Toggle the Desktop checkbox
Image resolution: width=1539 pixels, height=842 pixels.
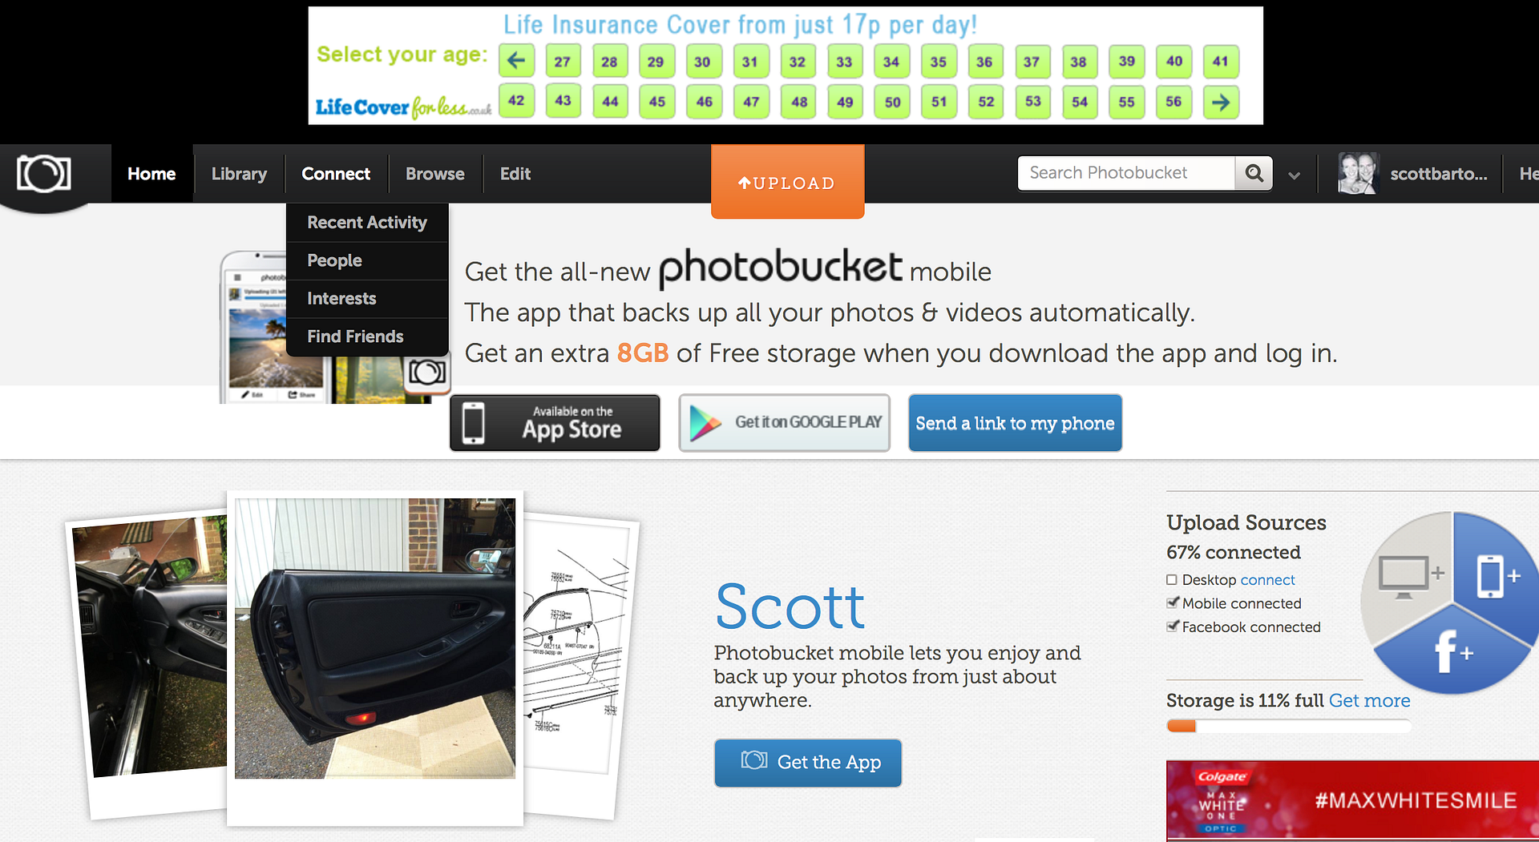tap(1172, 579)
